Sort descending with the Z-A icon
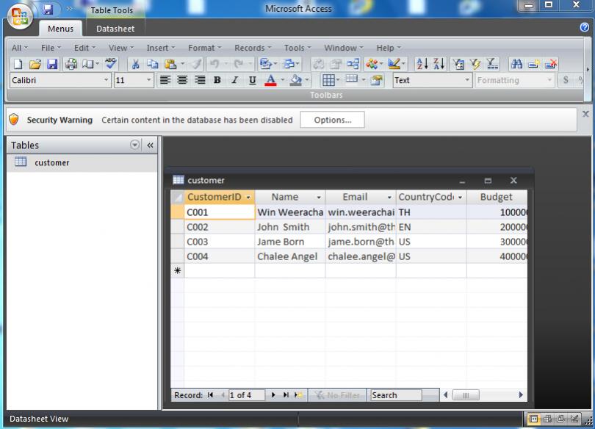Image resolution: width=595 pixels, height=429 pixels. click(439, 64)
